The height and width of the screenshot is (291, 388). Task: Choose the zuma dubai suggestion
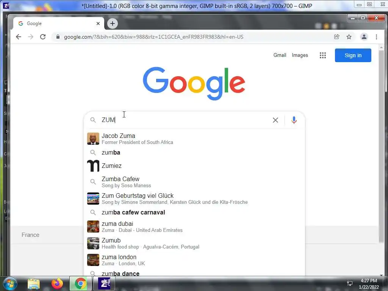194,227
